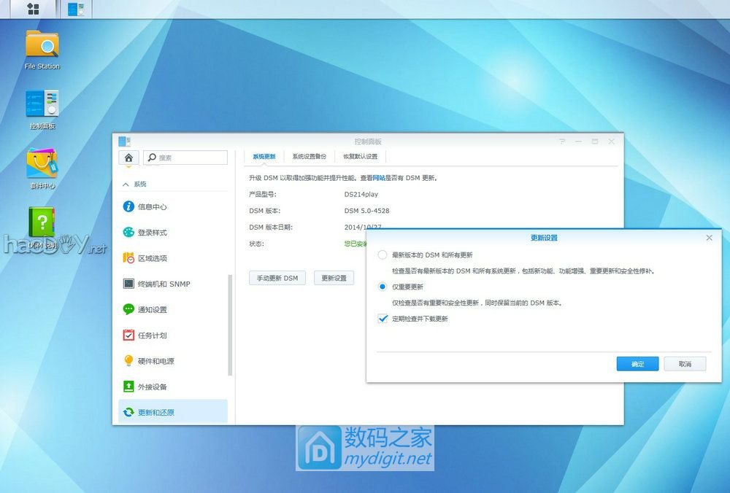
Task: Select 最新版本的 DSM 和所有更新 radio option
Action: pos(383,255)
